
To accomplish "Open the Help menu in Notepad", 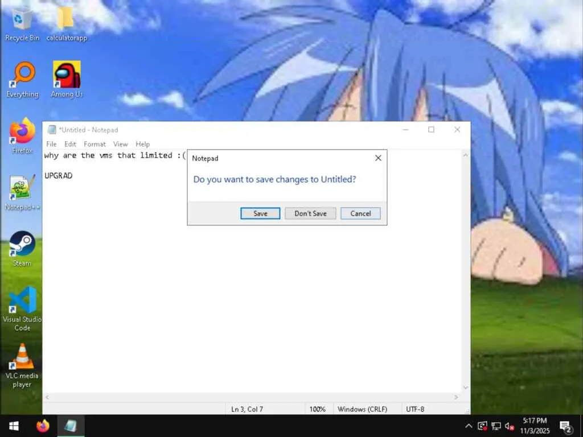I will pyautogui.click(x=142, y=144).
